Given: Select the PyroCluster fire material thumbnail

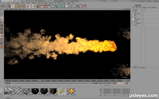Looking at the screenshot, I should click(x=71, y=92).
